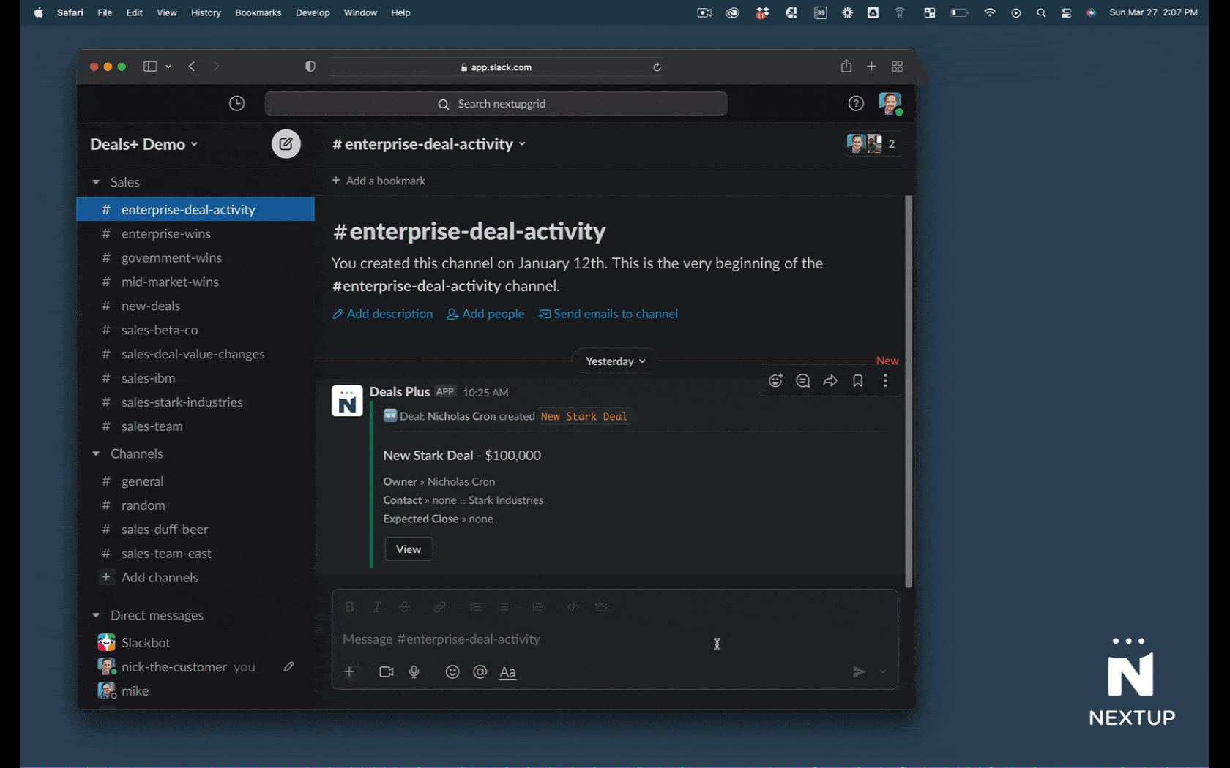This screenshot has width=1230, height=768.
Task: Toggle strikethrough formatting in composer
Action: [x=405, y=607]
